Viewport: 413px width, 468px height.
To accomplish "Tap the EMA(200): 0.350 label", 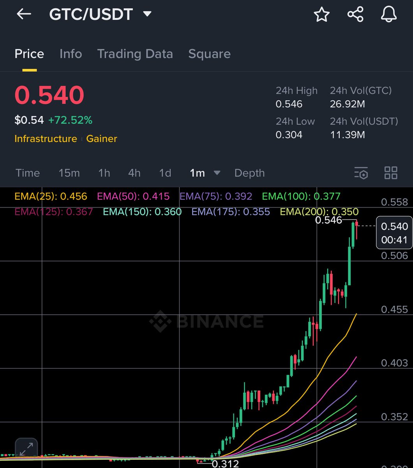I will [319, 212].
